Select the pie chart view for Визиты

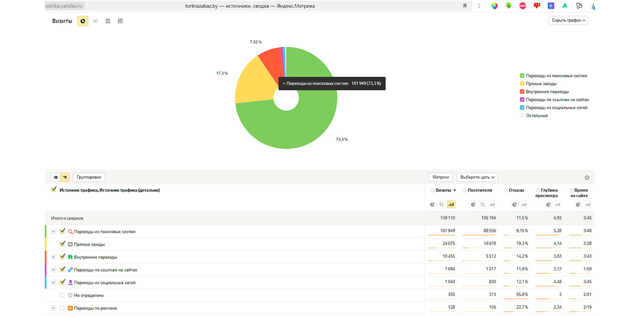tap(83, 21)
